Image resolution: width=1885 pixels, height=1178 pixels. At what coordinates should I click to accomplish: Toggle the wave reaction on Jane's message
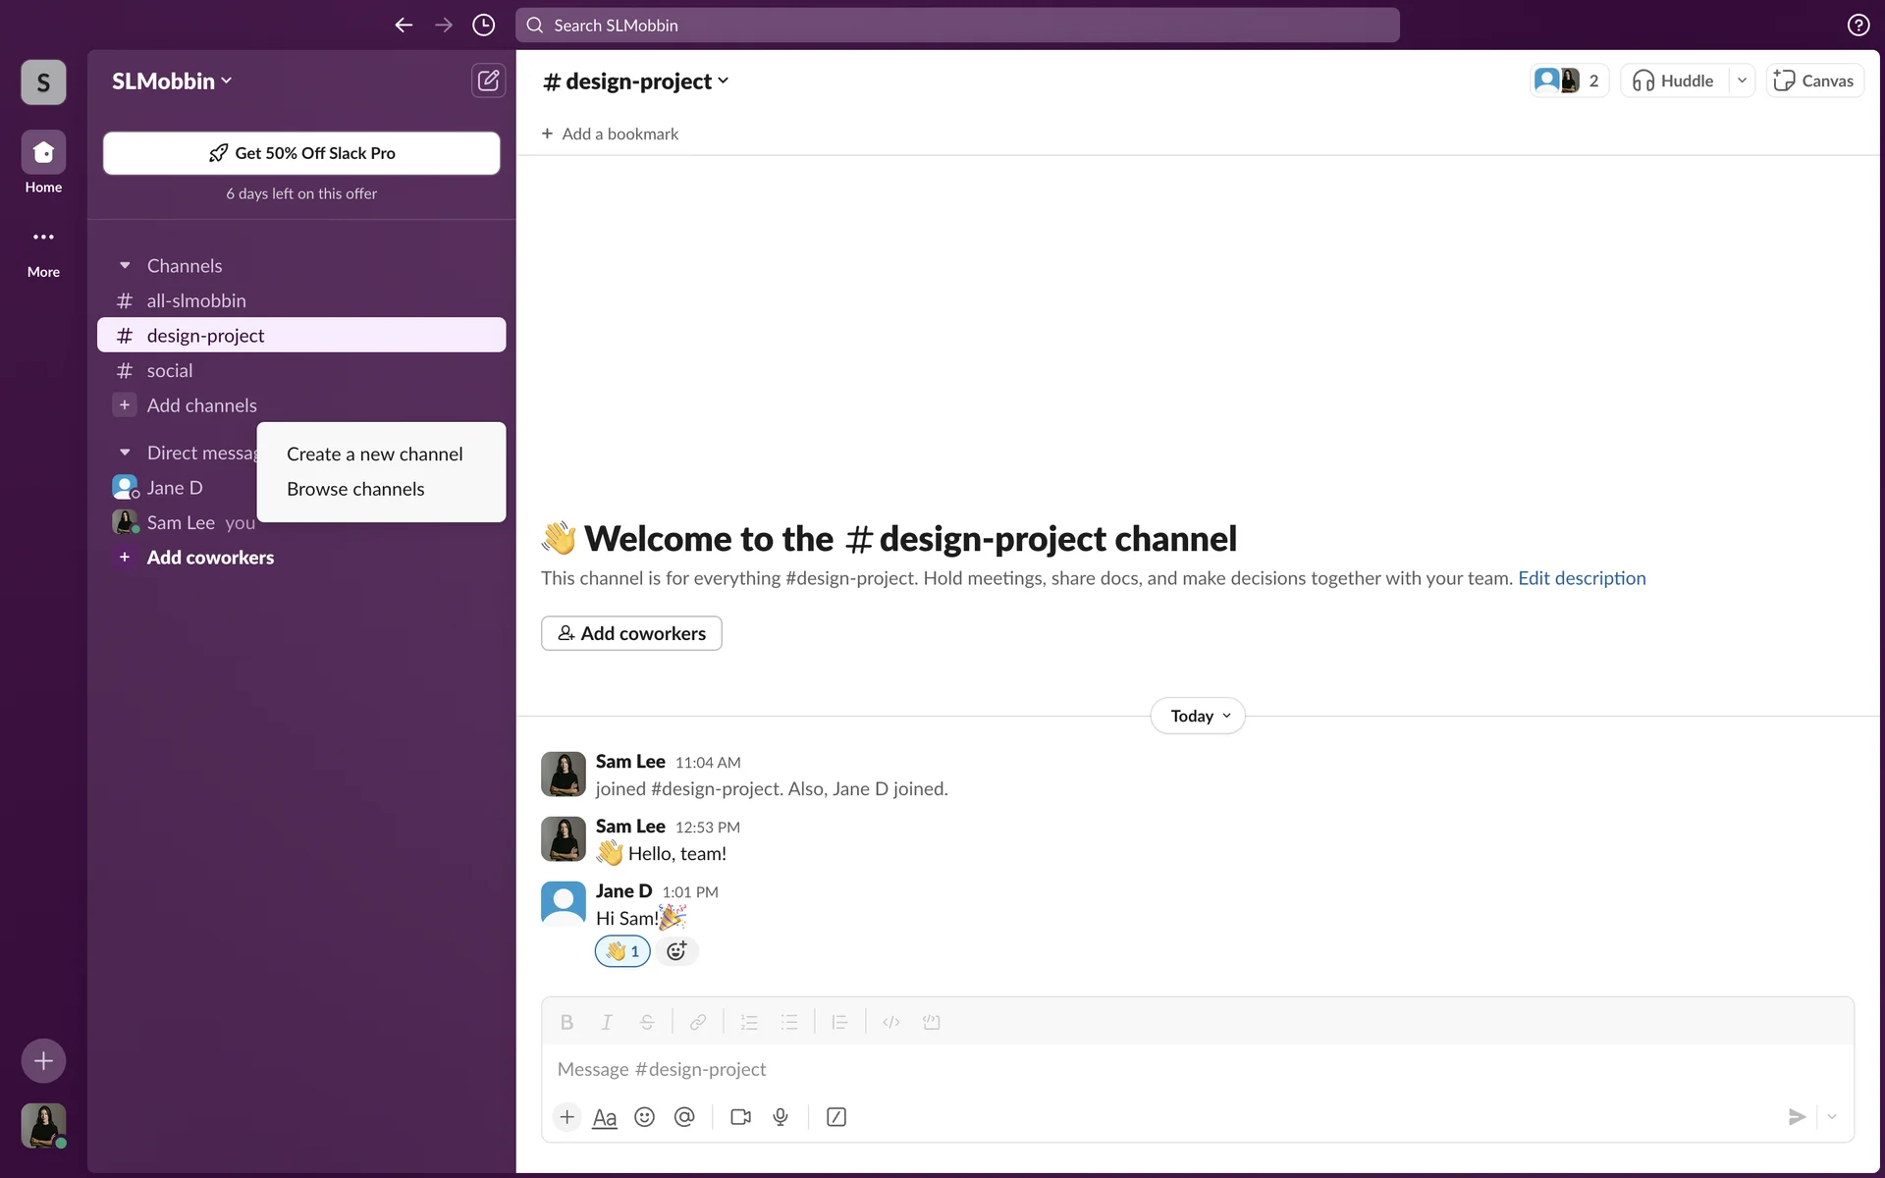click(622, 950)
